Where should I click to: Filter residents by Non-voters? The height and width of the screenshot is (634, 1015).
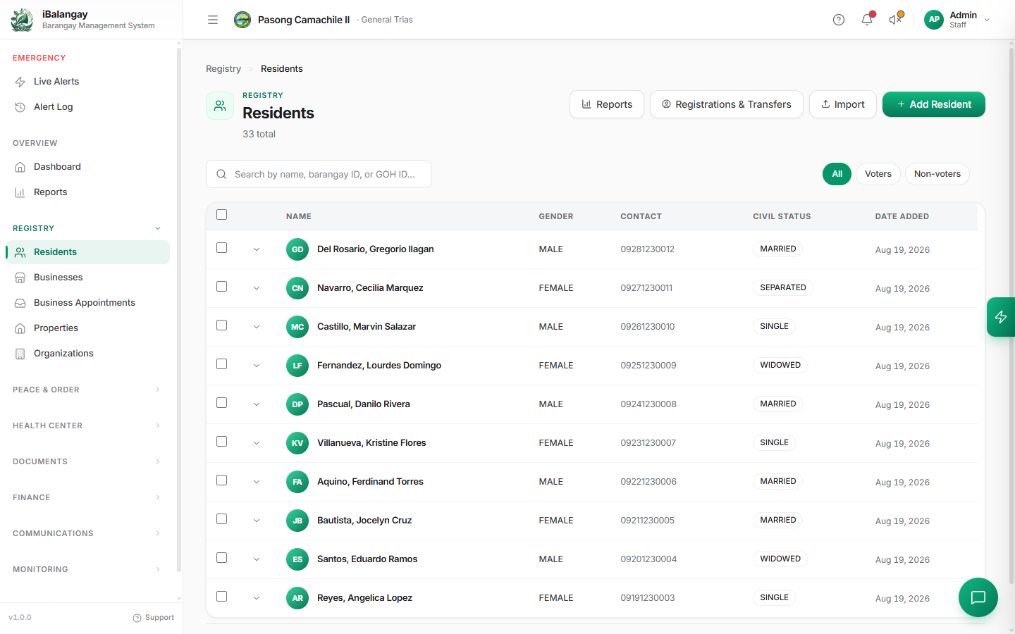tap(937, 174)
